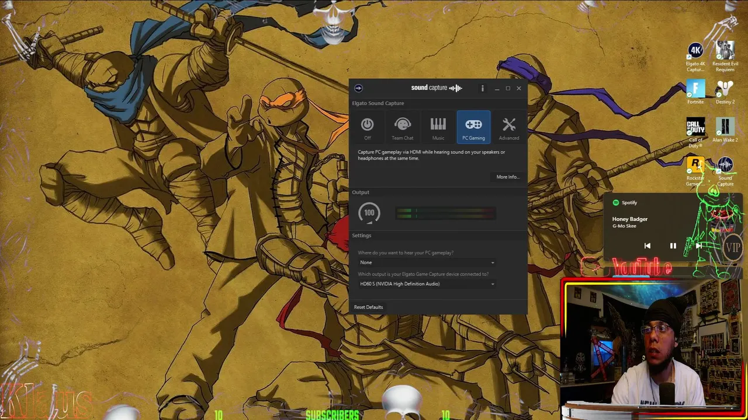The width and height of the screenshot is (748, 420).
Task: Click the output audio level meter
Action: [x=445, y=213]
